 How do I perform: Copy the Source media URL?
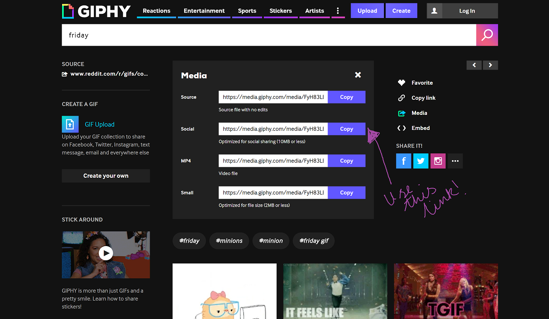pyautogui.click(x=346, y=97)
